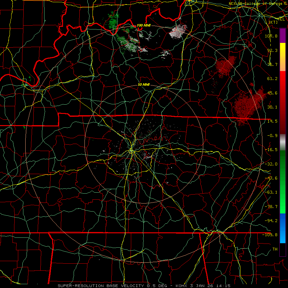Click the 92.3 scale value

pos(272,50)
